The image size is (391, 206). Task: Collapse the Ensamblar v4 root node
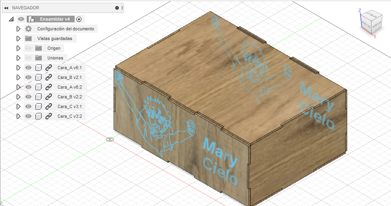coord(11,19)
